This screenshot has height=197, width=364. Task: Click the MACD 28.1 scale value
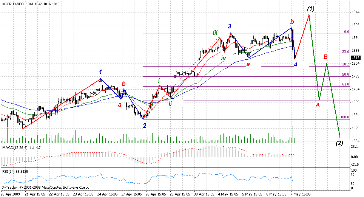tap(354, 147)
